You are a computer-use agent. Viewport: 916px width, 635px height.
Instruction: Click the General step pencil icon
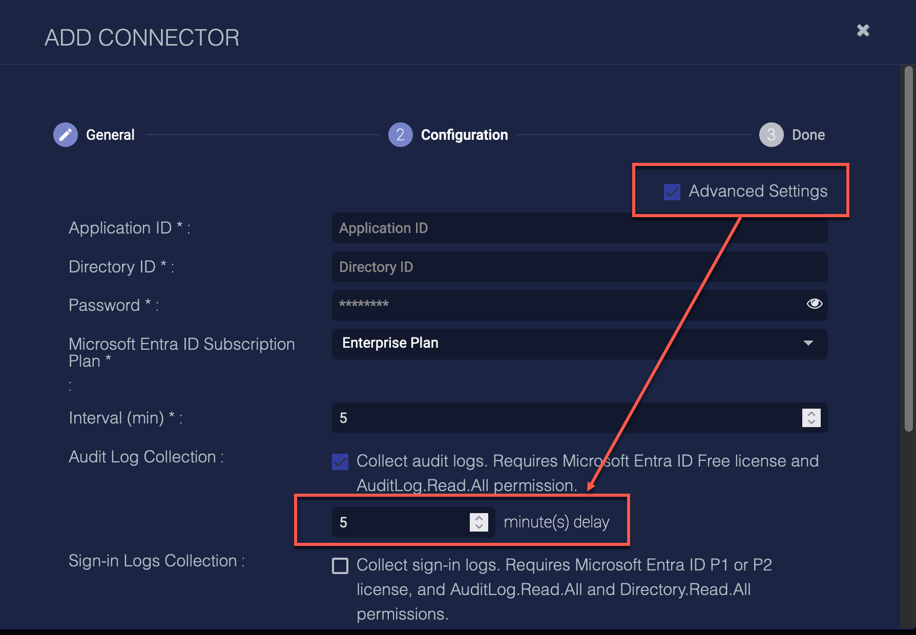tap(66, 135)
